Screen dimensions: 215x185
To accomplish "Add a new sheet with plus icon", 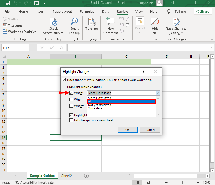I will click(x=86, y=176).
